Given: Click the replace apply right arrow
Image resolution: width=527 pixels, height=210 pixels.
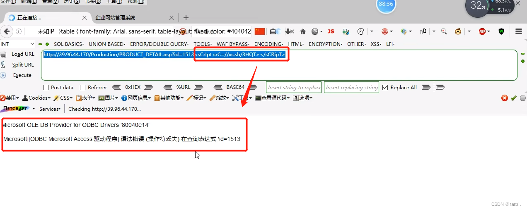Looking at the screenshot, I should point(426,87).
